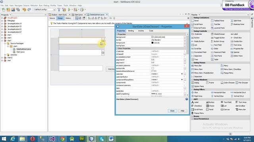
Task: Switch the editor to Source view
Action: [x=52, y=18]
